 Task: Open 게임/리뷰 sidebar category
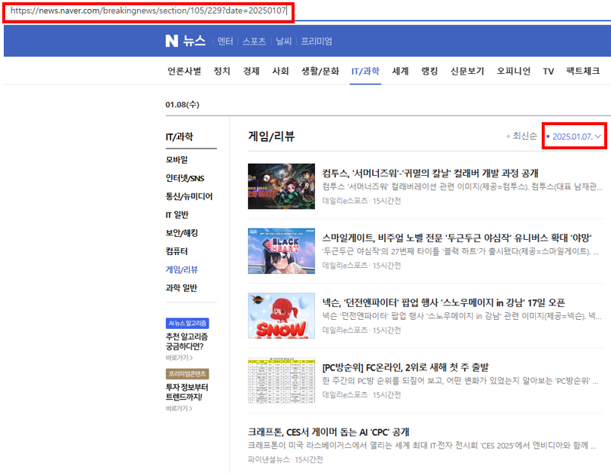click(x=182, y=269)
